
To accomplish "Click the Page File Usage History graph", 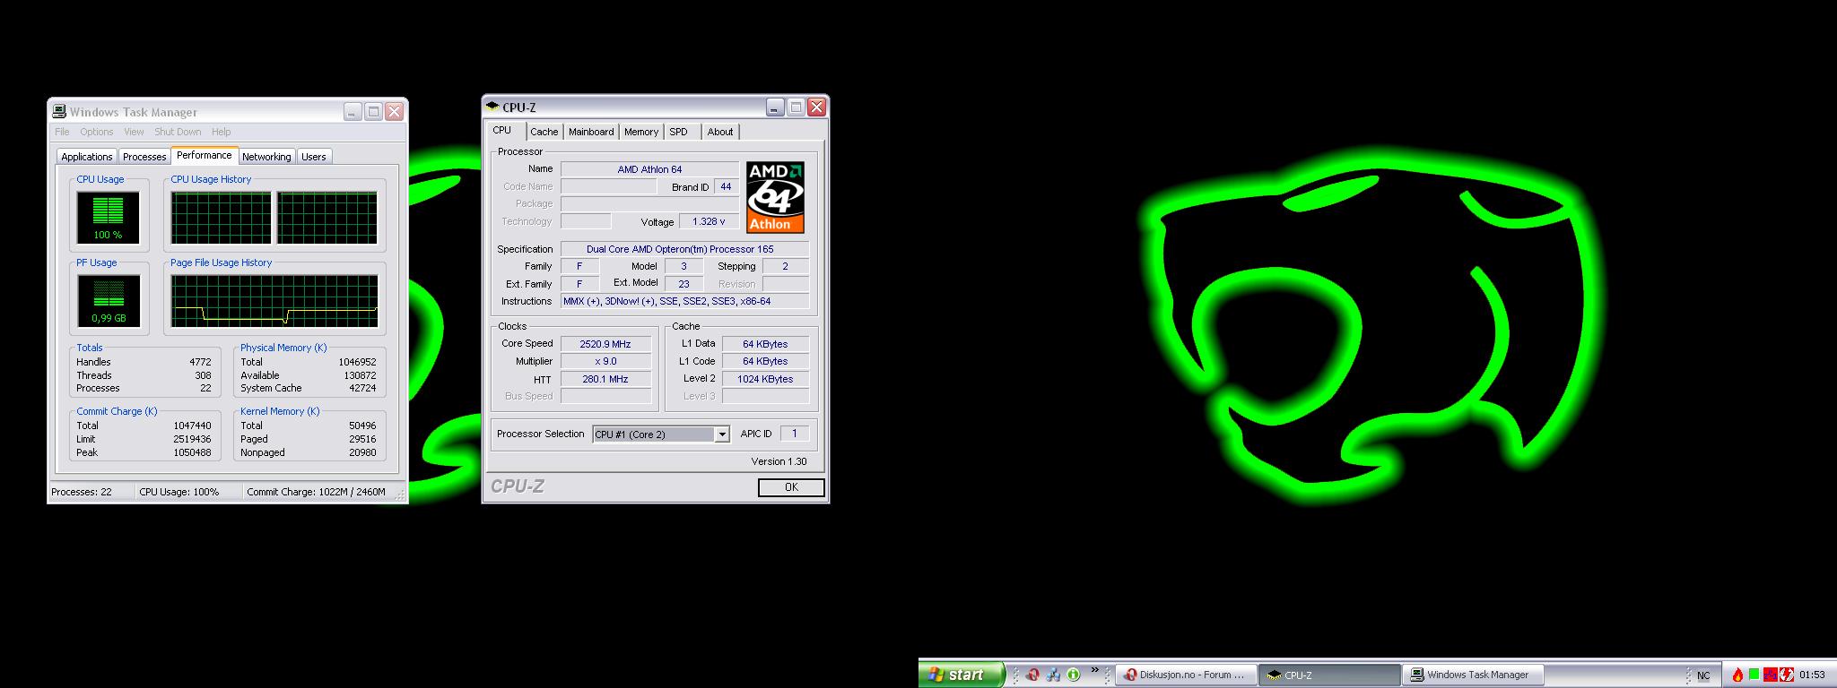I will pyautogui.click(x=274, y=301).
